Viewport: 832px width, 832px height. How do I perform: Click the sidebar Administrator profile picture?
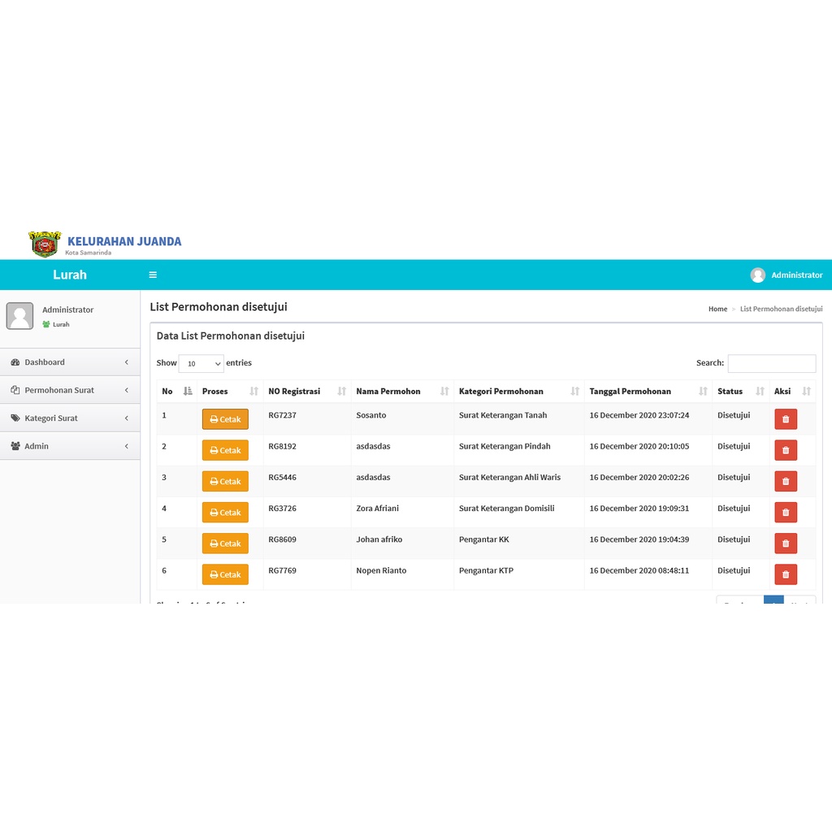pos(19,316)
